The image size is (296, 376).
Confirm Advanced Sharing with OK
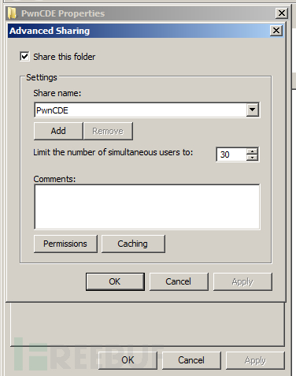pyautogui.click(x=115, y=281)
